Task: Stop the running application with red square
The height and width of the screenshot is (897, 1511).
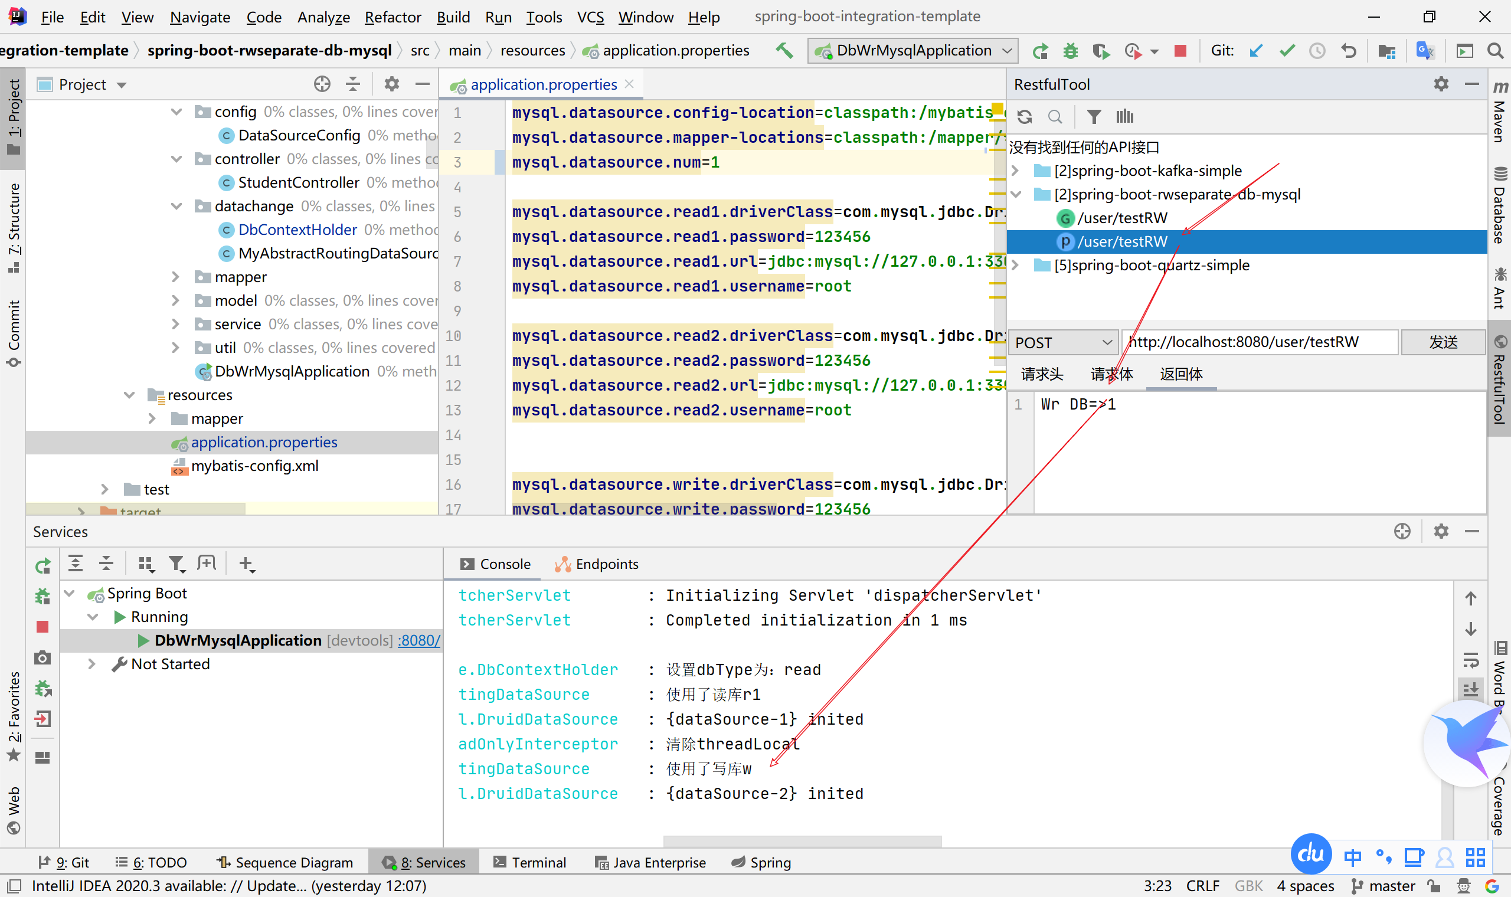Action: coord(1180,51)
